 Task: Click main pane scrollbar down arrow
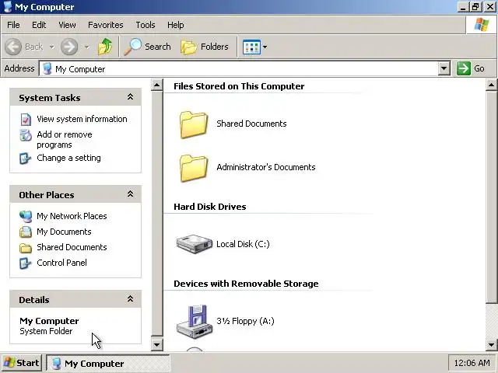coord(491,344)
